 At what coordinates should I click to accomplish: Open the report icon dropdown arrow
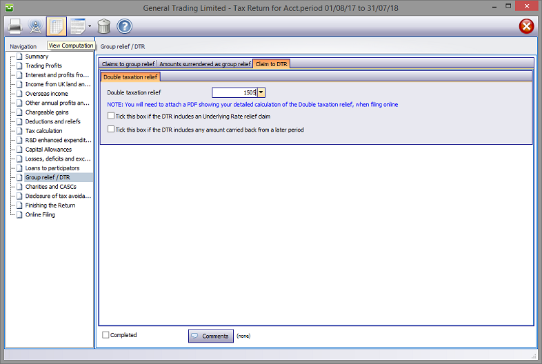90,26
